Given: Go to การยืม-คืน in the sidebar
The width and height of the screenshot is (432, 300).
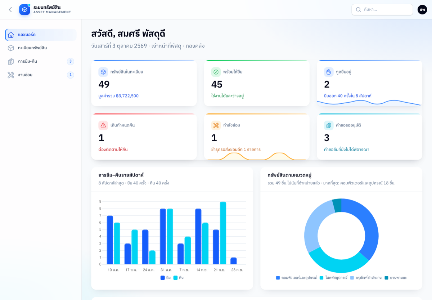Looking at the screenshot, I should pyautogui.click(x=41, y=62).
